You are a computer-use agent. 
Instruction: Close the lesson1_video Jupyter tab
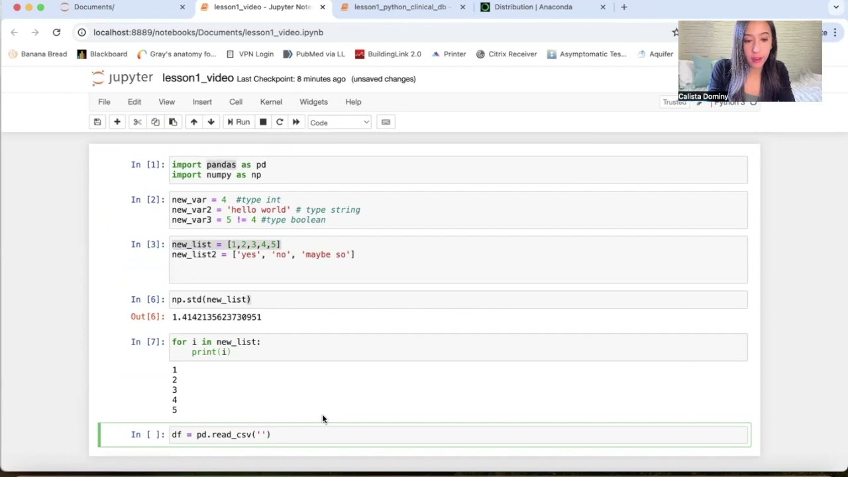tap(323, 7)
